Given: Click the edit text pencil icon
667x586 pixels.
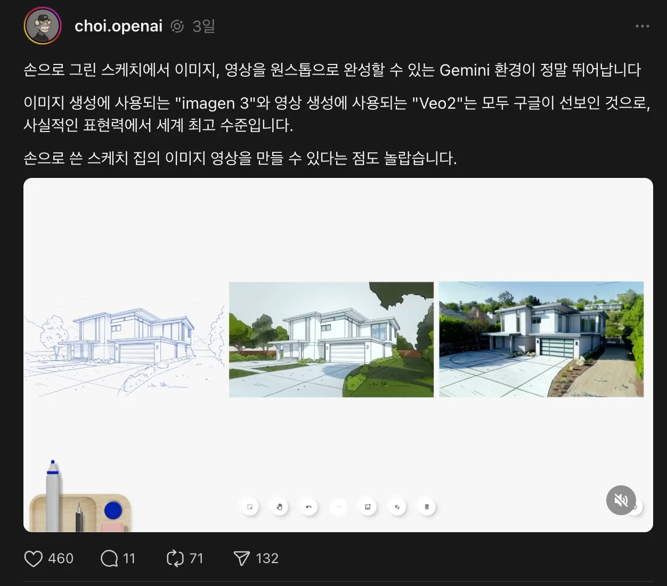Looking at the screenshot, I should click(397, 507).
